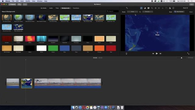
Task: Open the Style Blue Marble dropdown
Action: pyautogui.click(x=179, y=12)
